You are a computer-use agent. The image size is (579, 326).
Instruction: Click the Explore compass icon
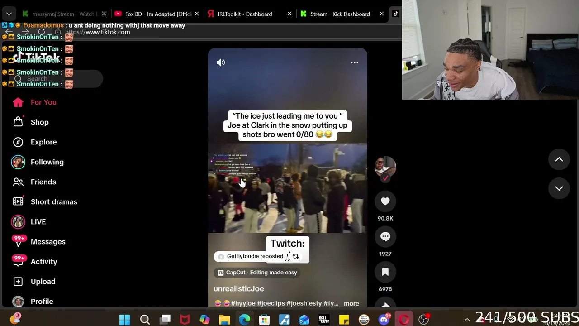pyautogui.click(x=18, y=142)
